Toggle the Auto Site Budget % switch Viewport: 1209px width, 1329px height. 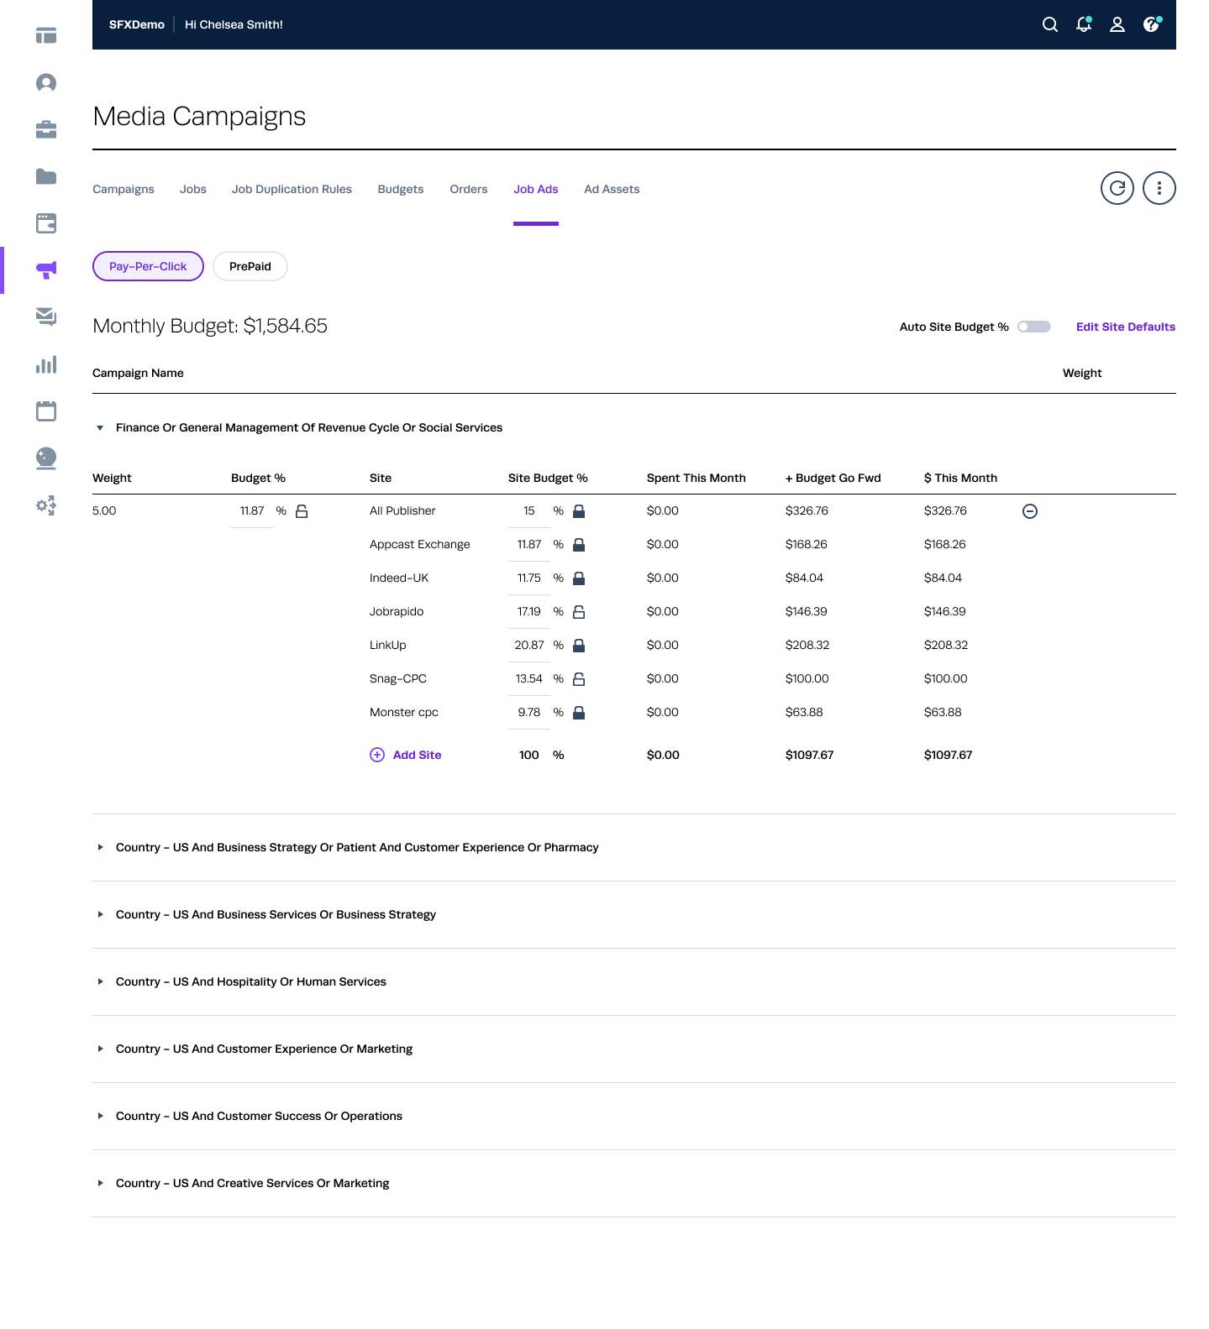[x=1033, y=327]
